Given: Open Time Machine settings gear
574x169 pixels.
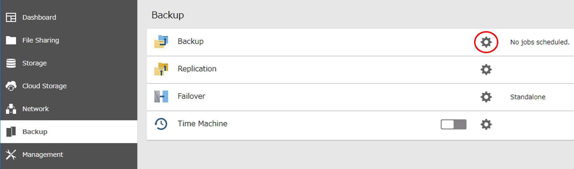Looking at the screenshot, I should click(x=486, y=124).
